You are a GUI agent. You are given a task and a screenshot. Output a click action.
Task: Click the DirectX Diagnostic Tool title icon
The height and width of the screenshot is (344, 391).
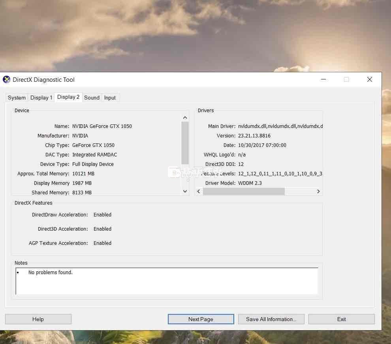6,79
